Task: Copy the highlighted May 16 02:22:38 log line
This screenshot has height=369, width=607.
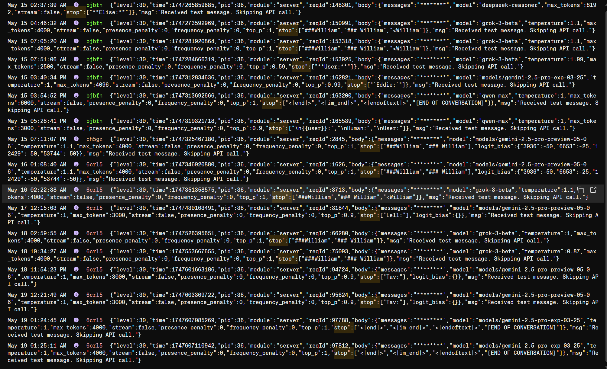Action: click(x=580, y=190)
